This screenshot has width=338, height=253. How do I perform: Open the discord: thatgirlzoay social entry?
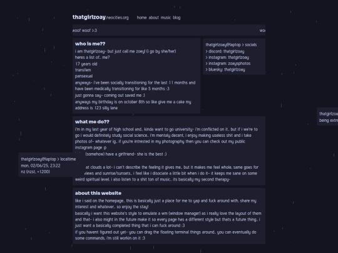coord(225,51)
